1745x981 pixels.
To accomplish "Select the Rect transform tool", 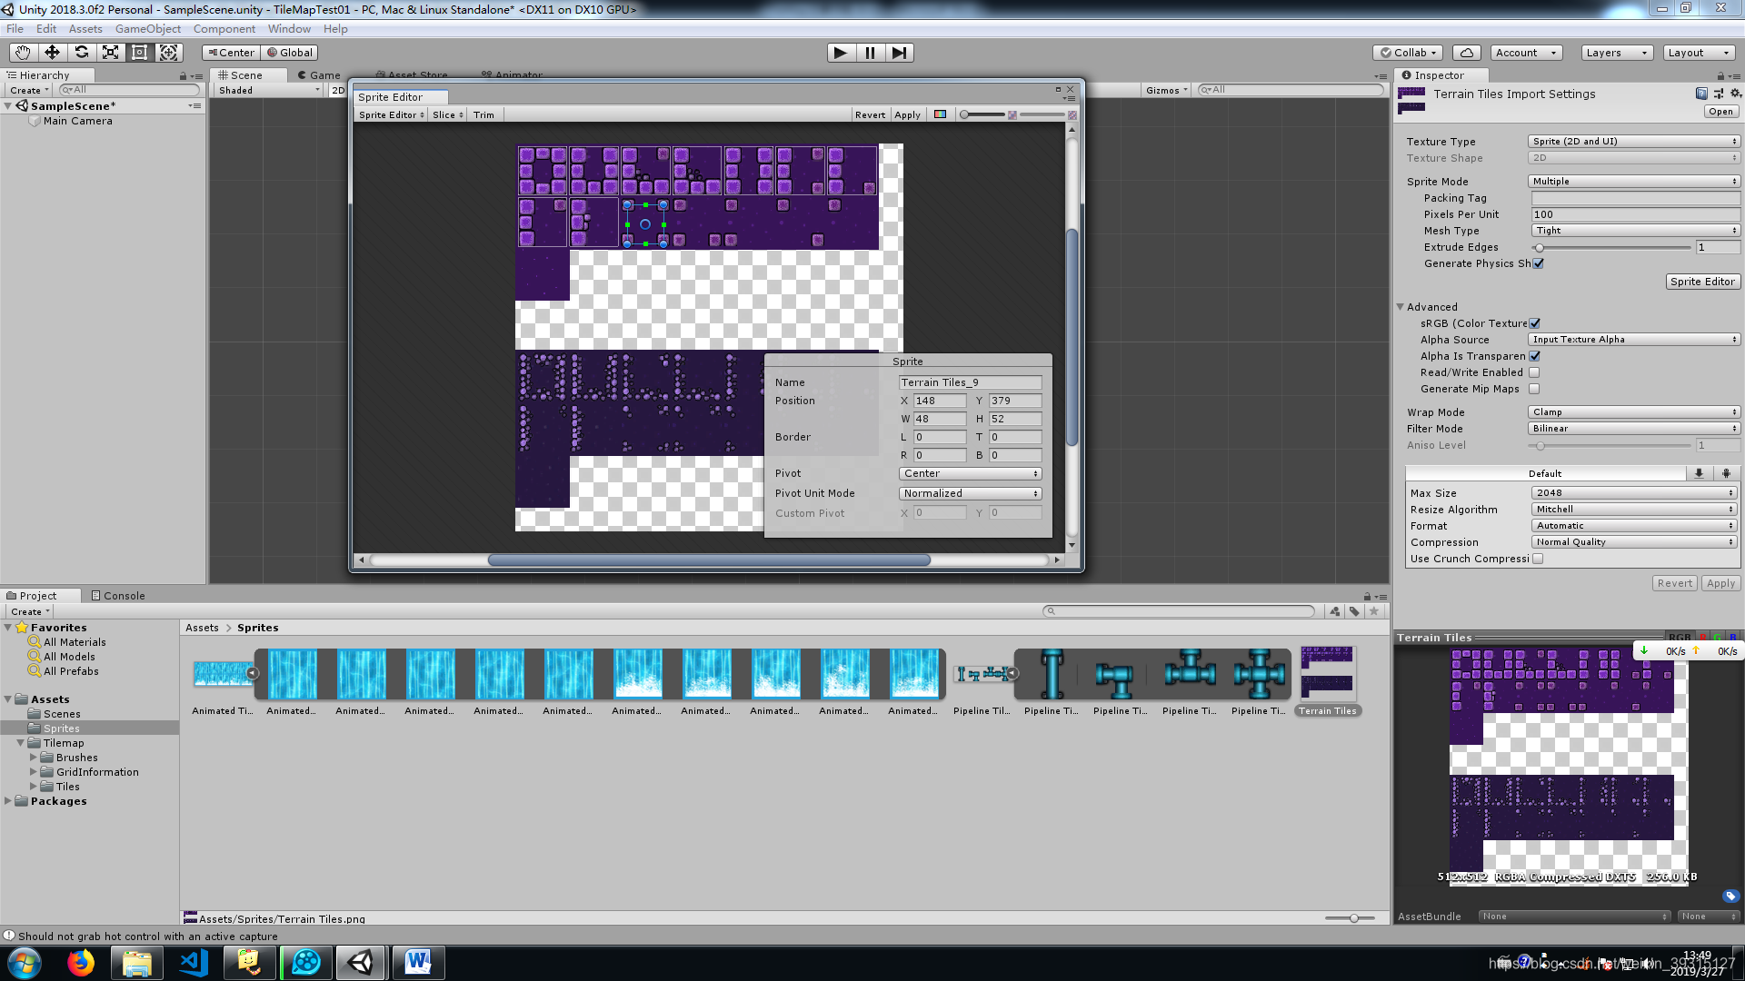I will 139,53.
